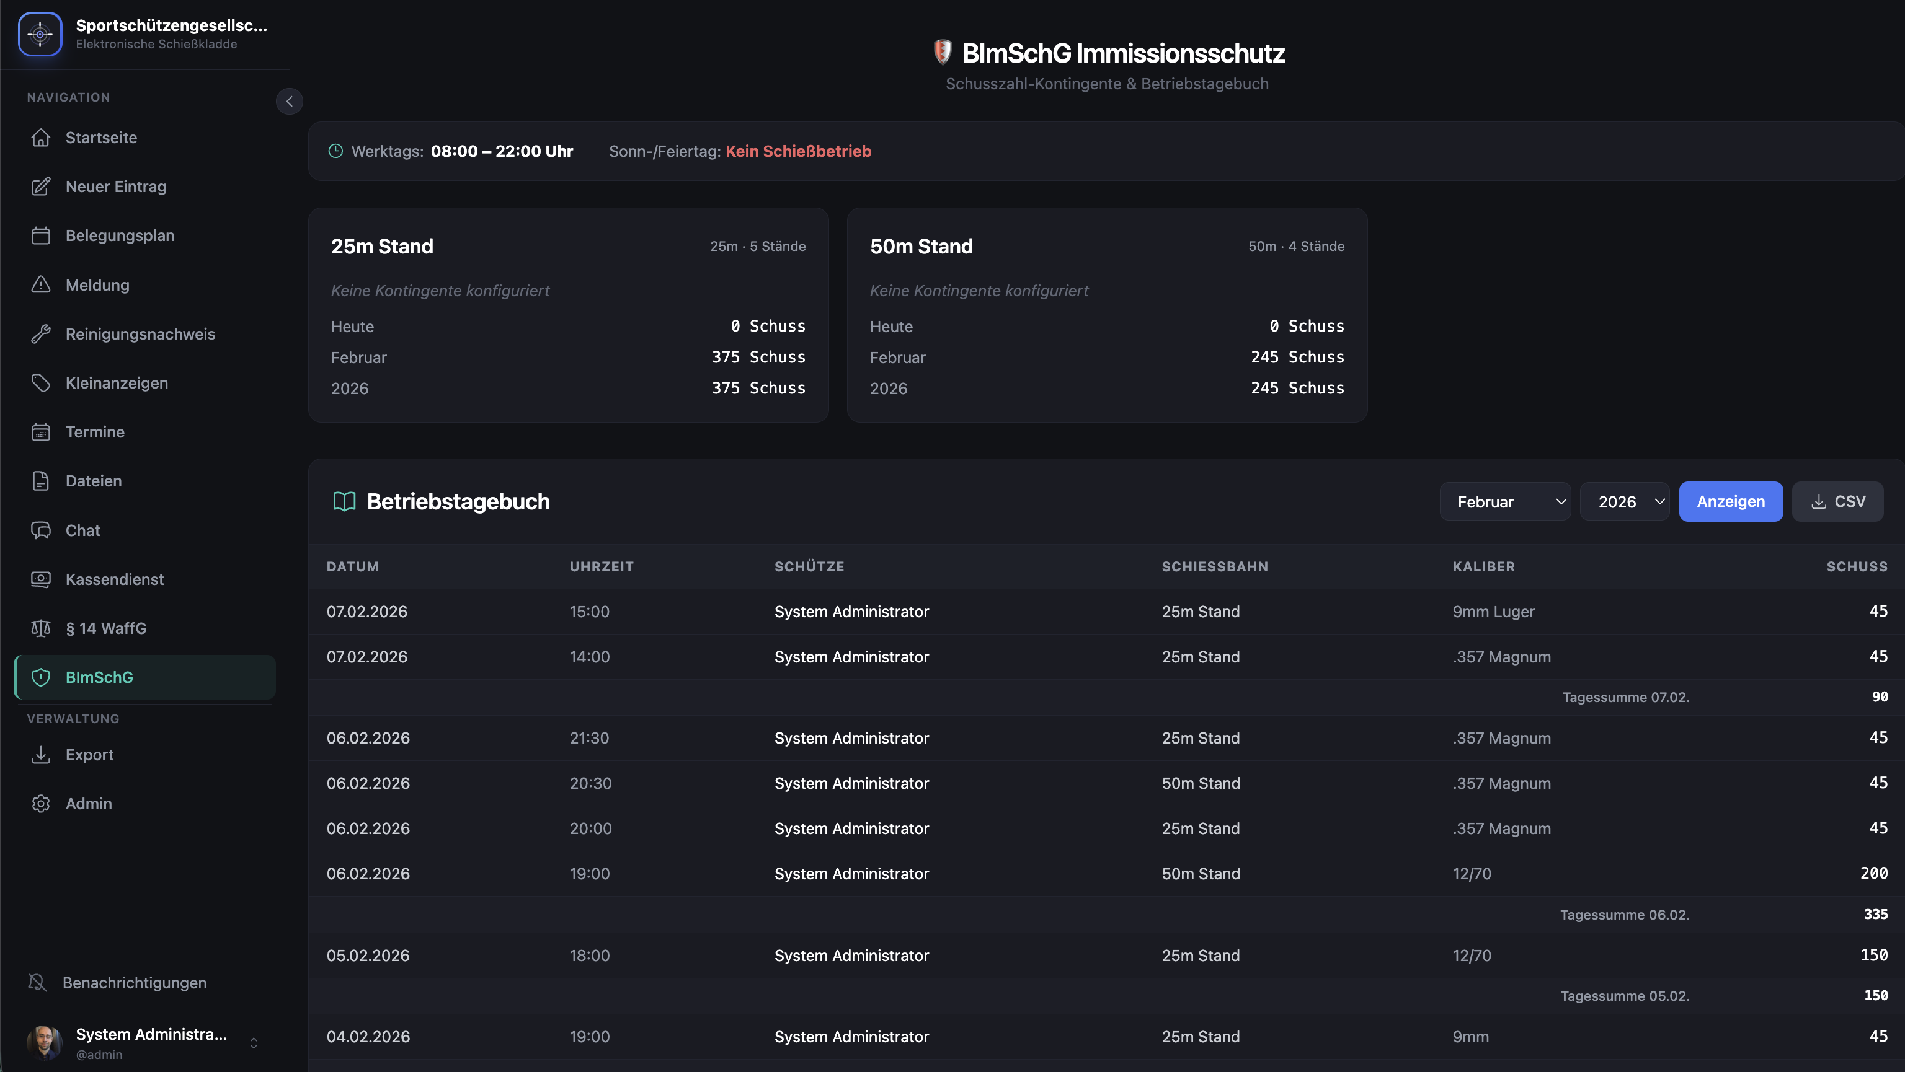Image resolution: width=1905 pixels, height=1072 pixels.
Task: Go to the Export menu item
Action: pos(89,754)
